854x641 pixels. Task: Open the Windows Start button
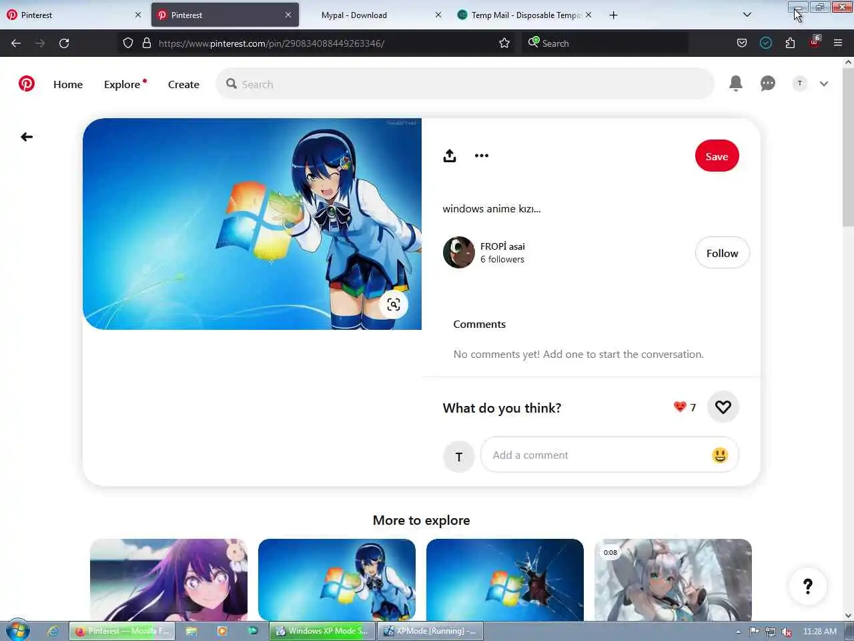(17, 630)
